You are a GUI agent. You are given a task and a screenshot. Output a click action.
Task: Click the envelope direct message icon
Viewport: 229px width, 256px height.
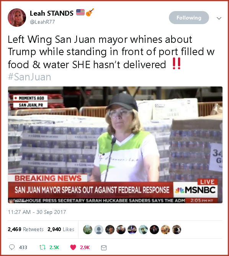pos(104,248)
